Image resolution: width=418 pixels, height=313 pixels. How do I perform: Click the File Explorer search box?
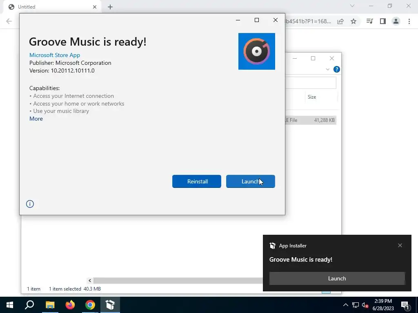[311, 83]
